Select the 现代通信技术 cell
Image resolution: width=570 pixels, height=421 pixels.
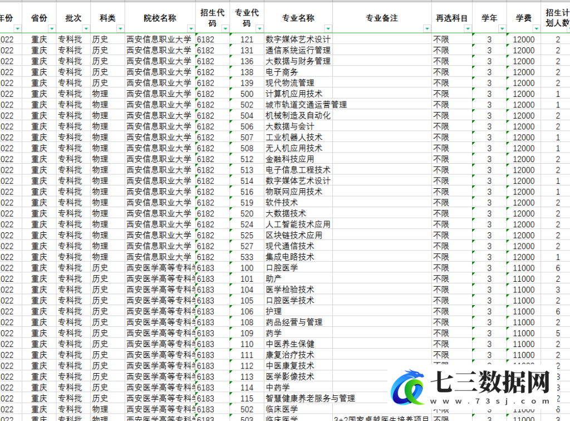pos(298,246)
